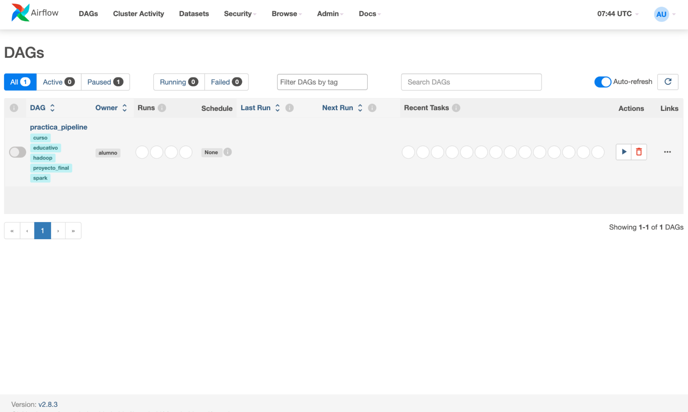Expand the Admin dropdown menu
This screenshot has width=688, height=412.
330,14
